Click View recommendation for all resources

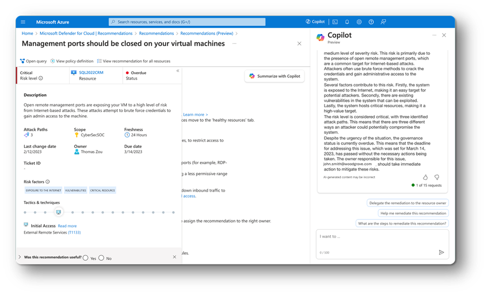point(133,61)
